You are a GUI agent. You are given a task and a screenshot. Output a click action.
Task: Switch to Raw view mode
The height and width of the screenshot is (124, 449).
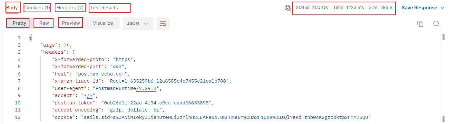44,23
